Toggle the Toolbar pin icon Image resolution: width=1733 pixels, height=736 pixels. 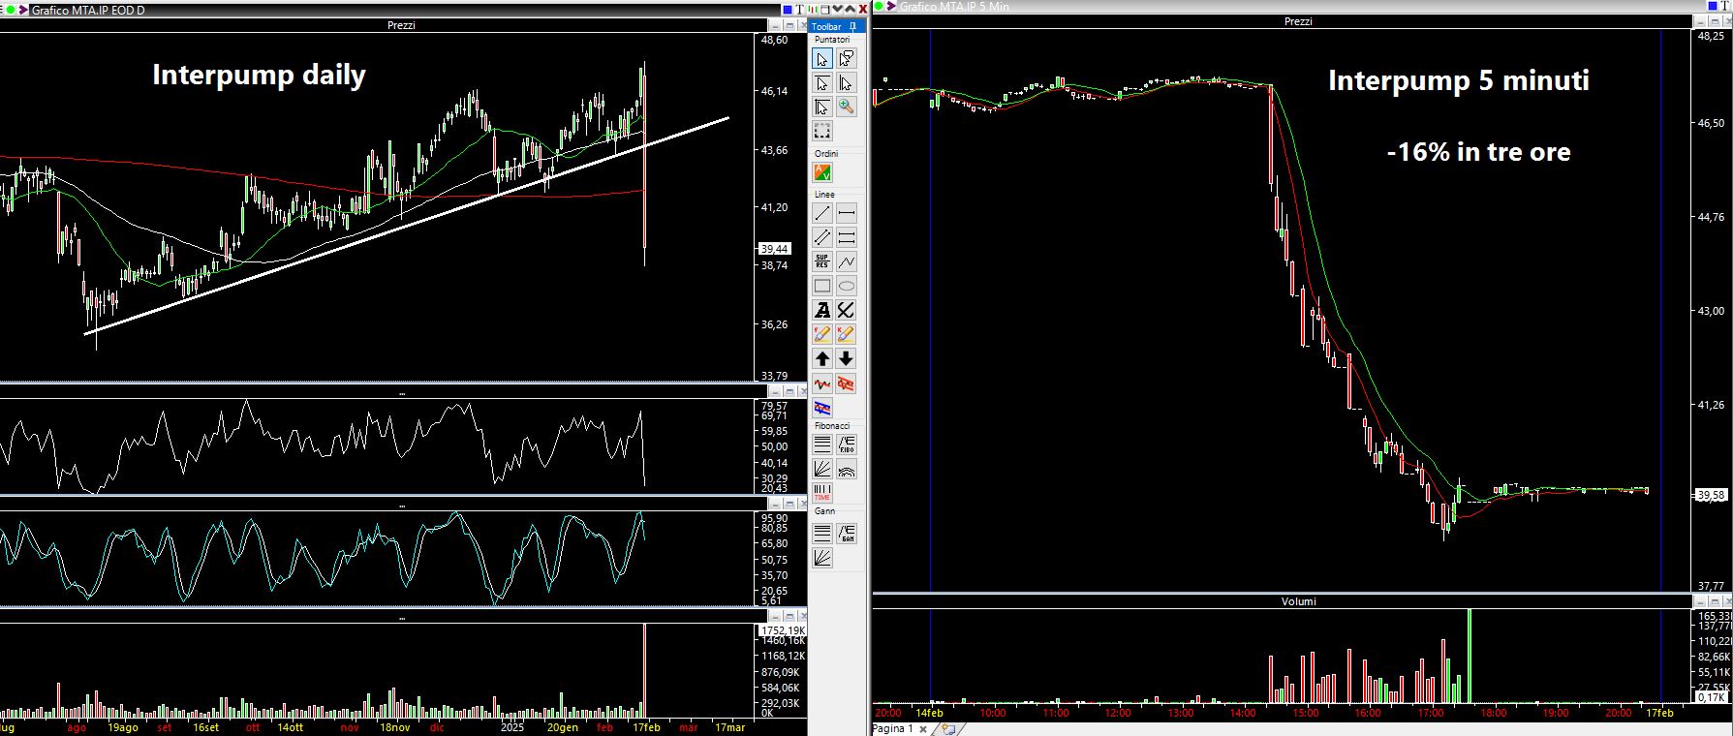coord(852,26)
